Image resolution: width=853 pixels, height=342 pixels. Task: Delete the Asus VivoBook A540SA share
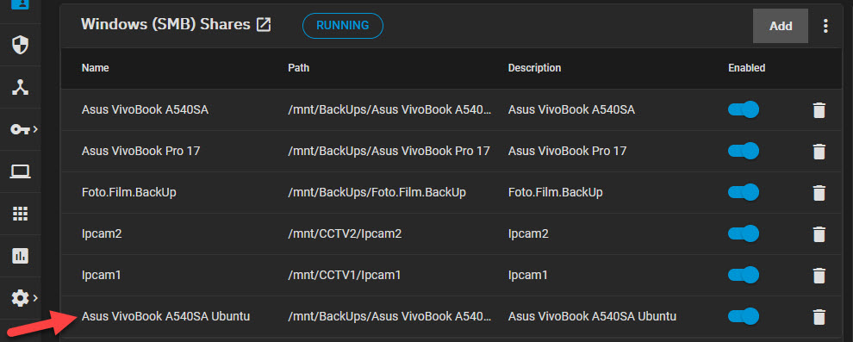click(x=819, y=110)
